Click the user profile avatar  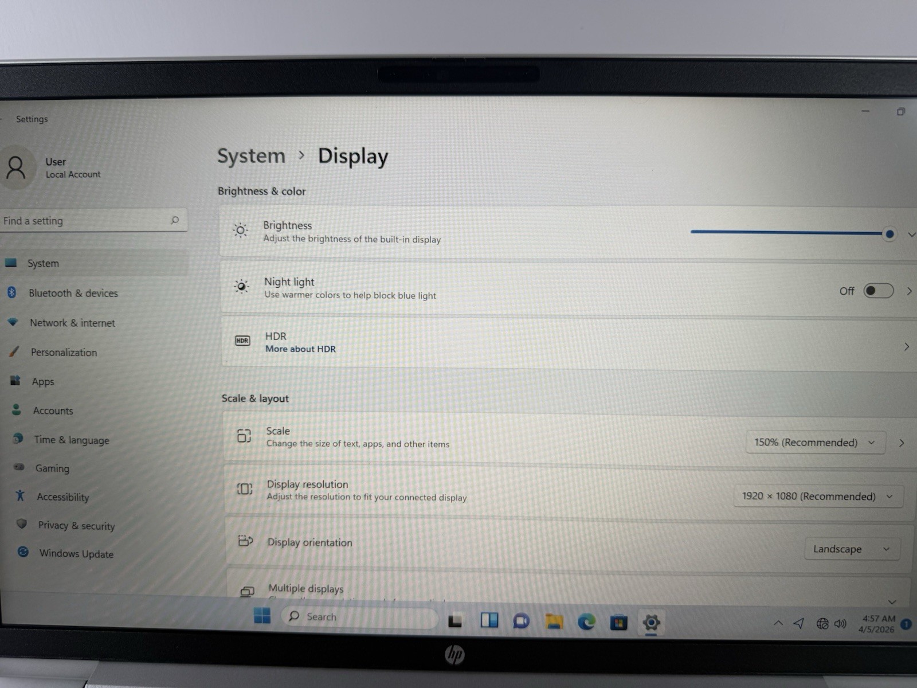(x=16, y=168)
